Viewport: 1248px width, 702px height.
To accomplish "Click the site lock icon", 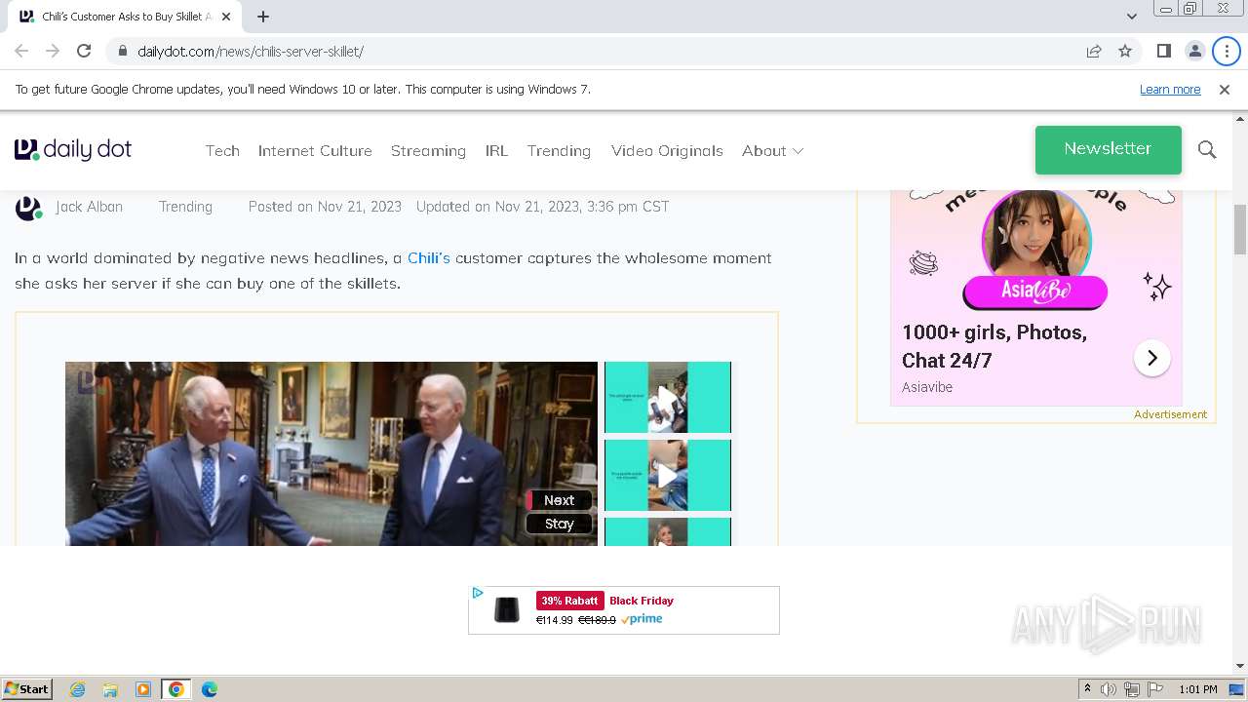I will pos(122,51).
